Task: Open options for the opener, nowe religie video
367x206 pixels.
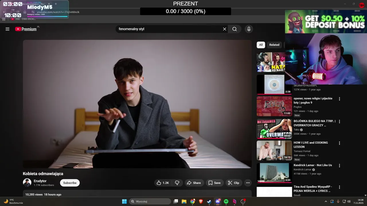Action: click(339, 99)
